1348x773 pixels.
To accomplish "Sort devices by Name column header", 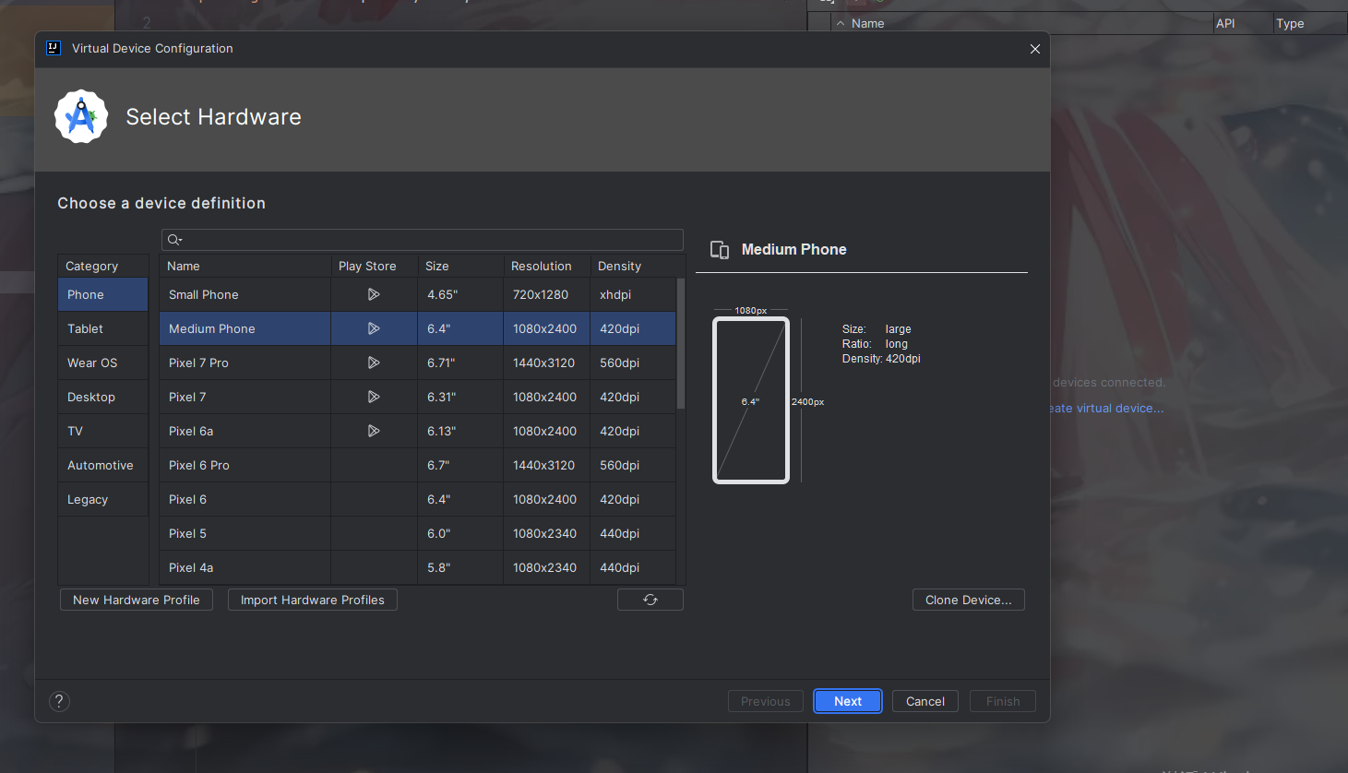I will [x=245, y=266].
